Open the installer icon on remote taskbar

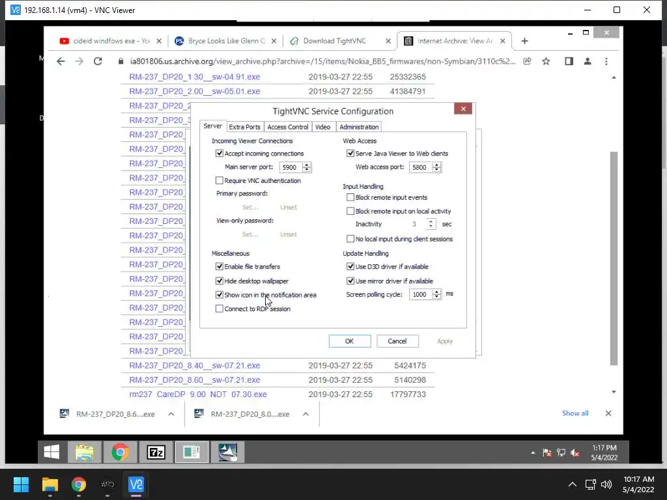[227, 452]
